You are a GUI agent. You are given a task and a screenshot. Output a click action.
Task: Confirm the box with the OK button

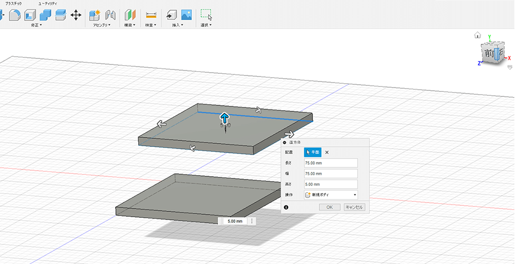[330, 207]
